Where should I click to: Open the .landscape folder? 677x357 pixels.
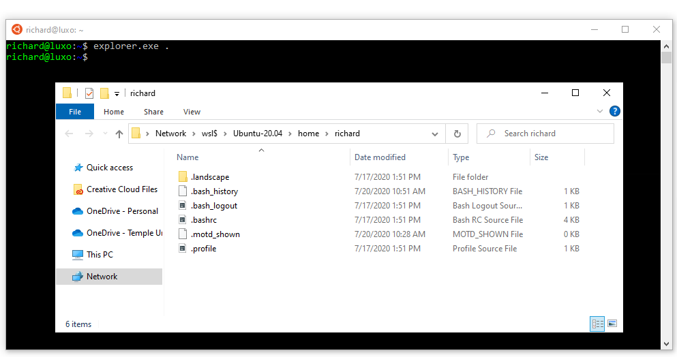tap(210, 177)
